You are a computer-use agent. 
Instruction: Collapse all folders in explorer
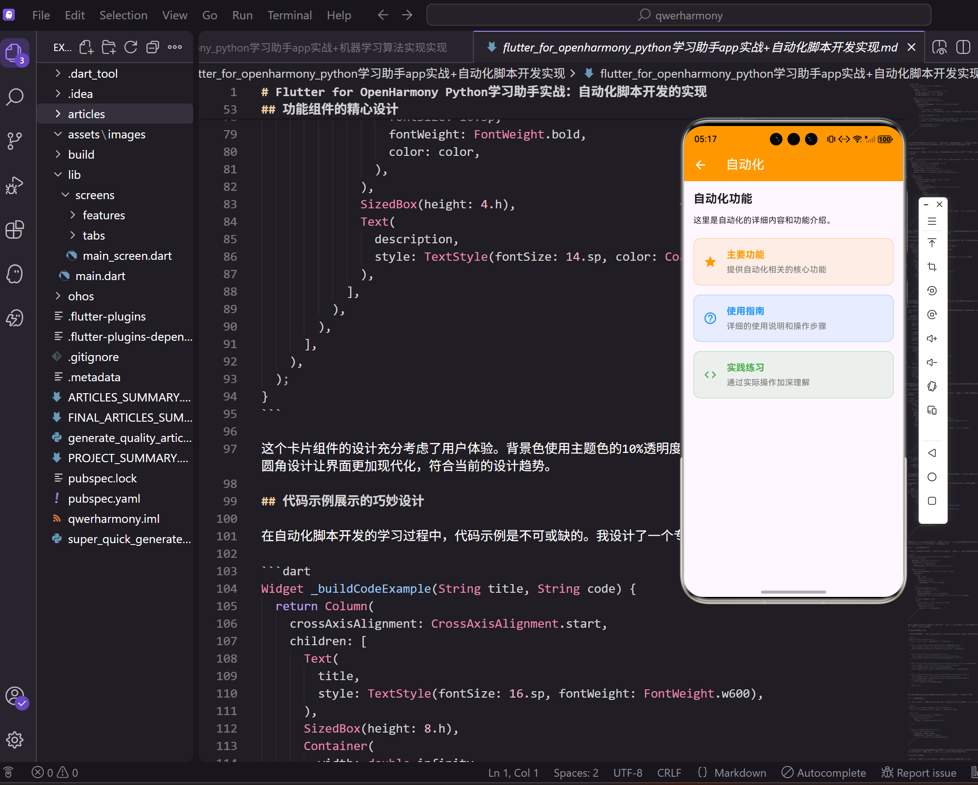(152, 47)
